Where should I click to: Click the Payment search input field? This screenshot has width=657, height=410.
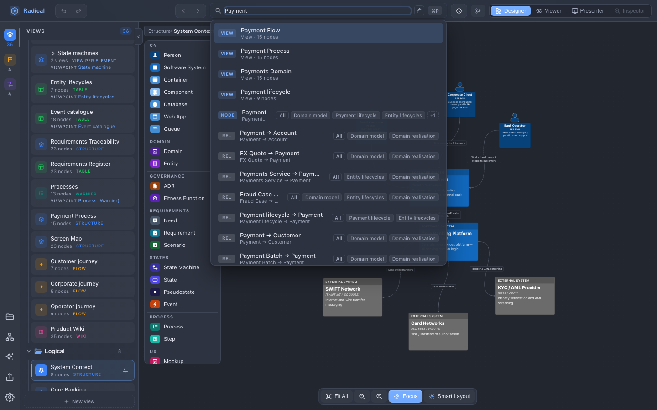[318, 11]
